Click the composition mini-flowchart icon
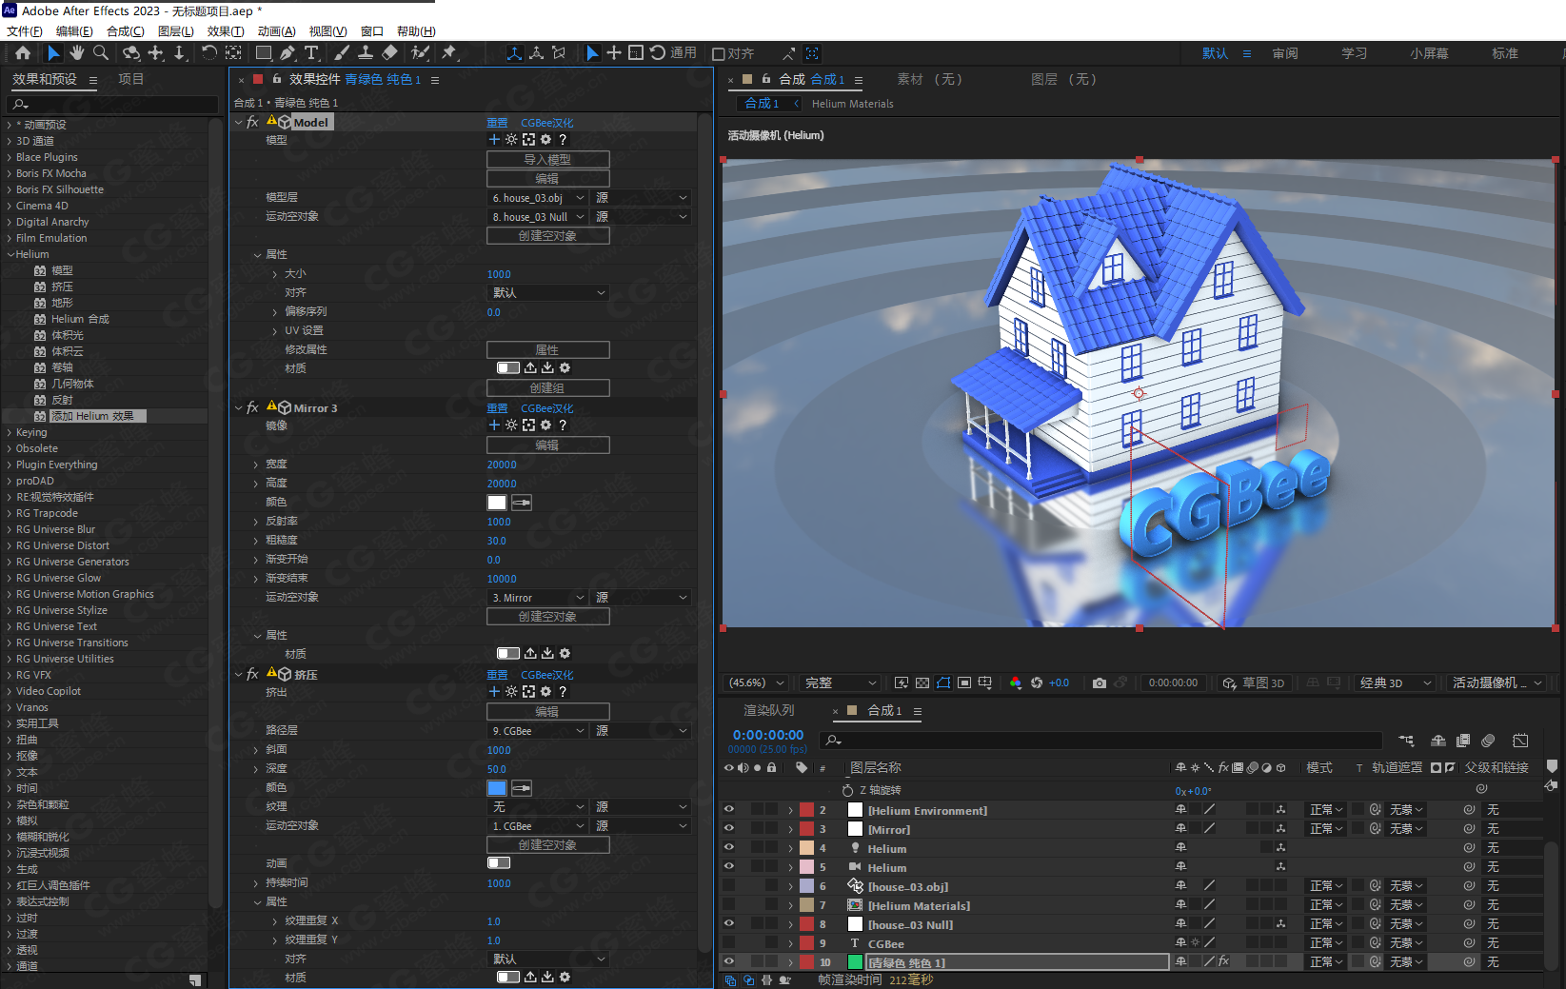Screen dimensions: 1566x989 click(1406, 741)
